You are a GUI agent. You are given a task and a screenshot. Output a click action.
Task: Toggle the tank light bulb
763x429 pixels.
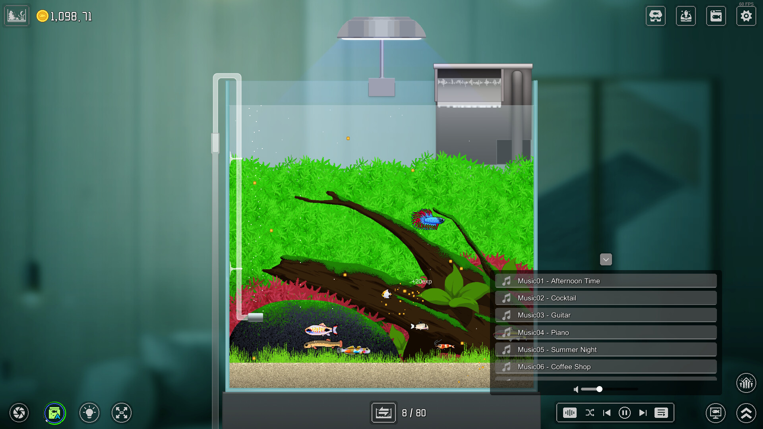click(89, 413)
